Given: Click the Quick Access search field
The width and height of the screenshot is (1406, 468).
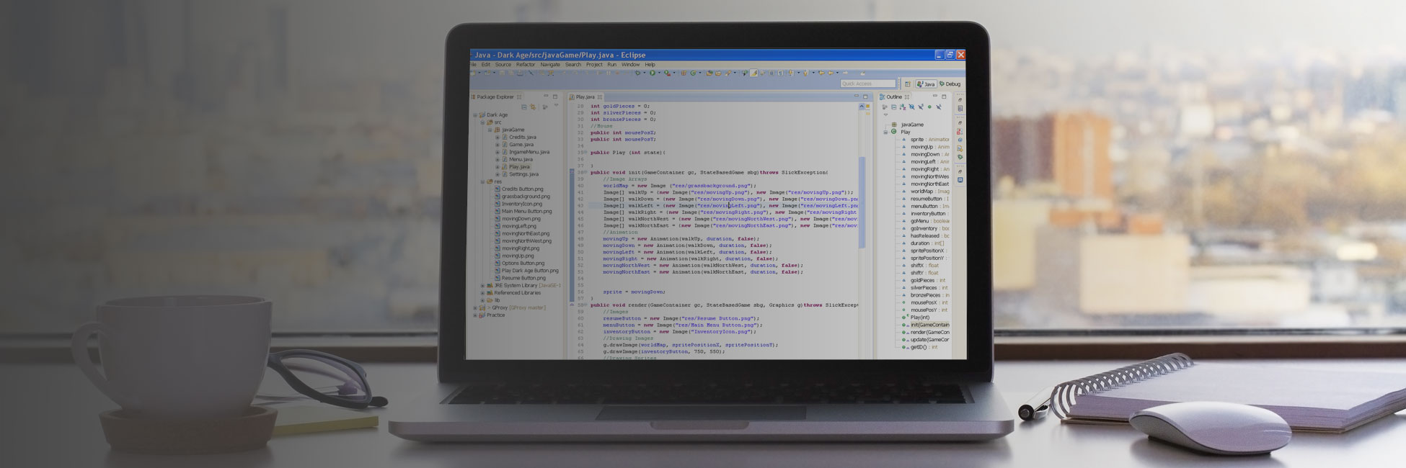Looking at the screenshot, I should pyautogui.click(x=867, y=84).
